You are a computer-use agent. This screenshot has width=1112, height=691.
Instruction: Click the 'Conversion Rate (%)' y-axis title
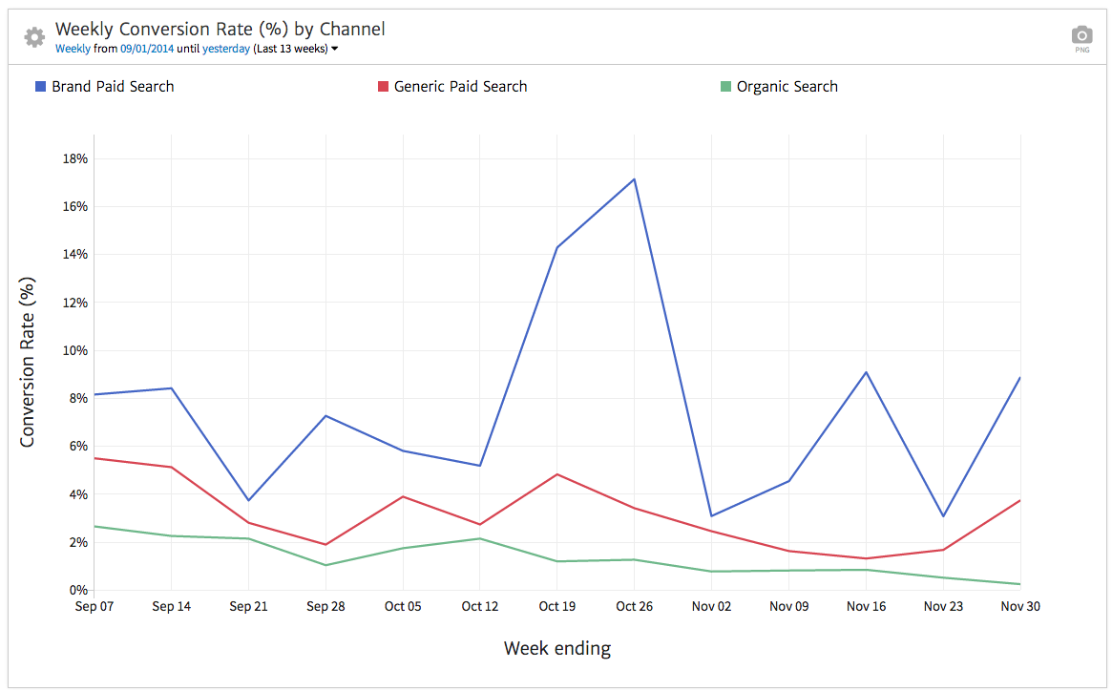click(28, 363)
